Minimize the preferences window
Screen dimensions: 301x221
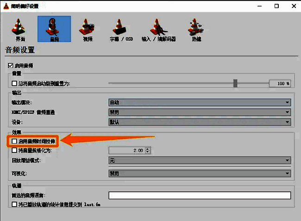[x=259, y=6]
